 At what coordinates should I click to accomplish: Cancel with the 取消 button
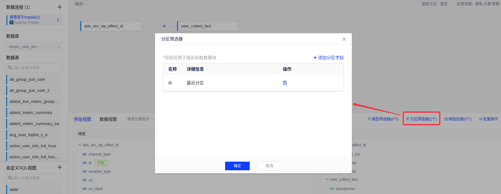click(269, 166)
